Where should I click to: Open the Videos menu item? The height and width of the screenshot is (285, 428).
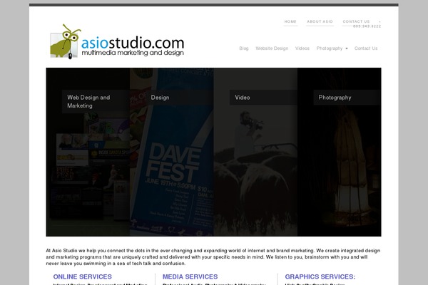click(x=302, y=48)
